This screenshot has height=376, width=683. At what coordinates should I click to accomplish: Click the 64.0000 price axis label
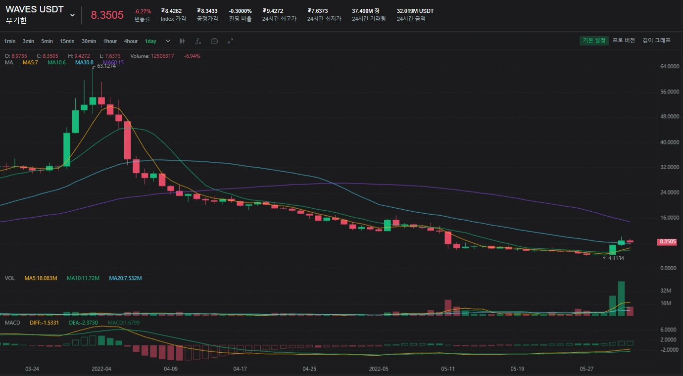tap(669, 66)
